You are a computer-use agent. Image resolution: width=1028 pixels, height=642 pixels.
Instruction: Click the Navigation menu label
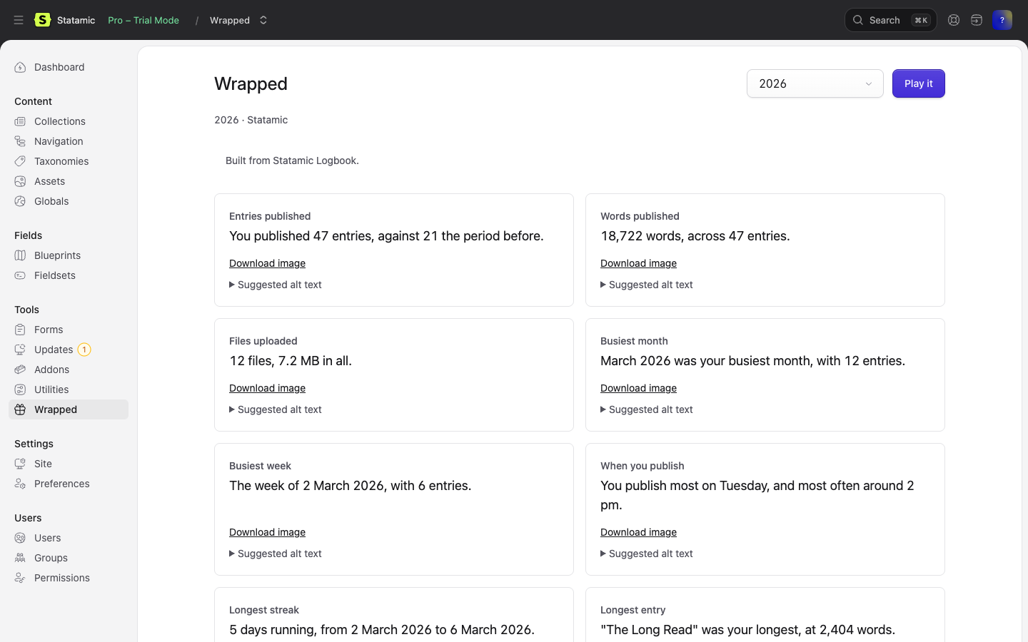tap(59, 141)
